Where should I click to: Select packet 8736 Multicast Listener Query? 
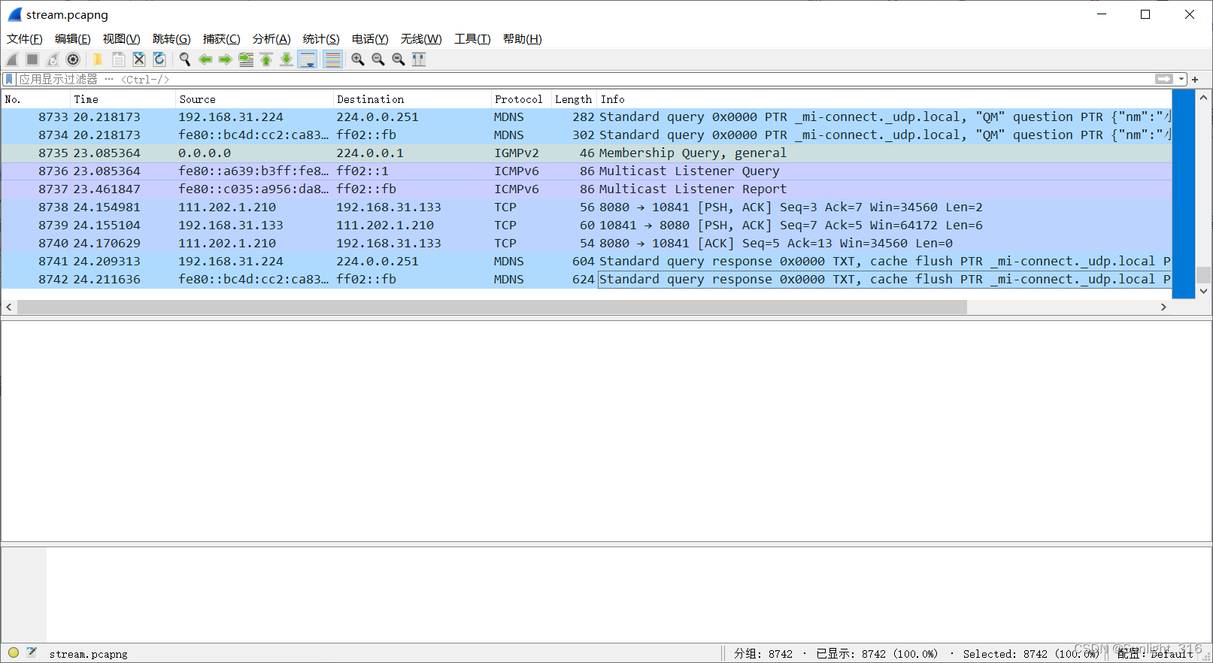pos(587,171)
